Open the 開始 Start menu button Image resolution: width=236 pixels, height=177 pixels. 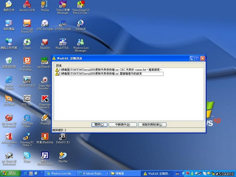coord(10,174)
